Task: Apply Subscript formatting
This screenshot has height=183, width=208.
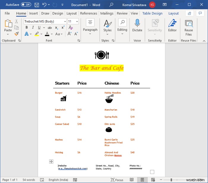Action: (x=57, y=28)
